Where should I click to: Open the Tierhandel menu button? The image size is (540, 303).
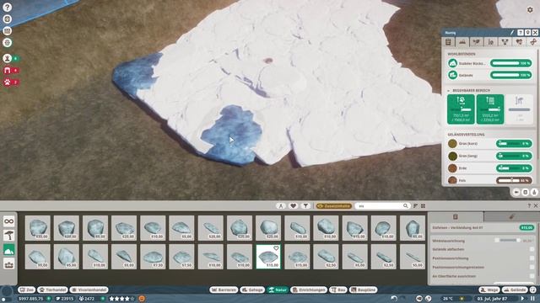[52, 290]
